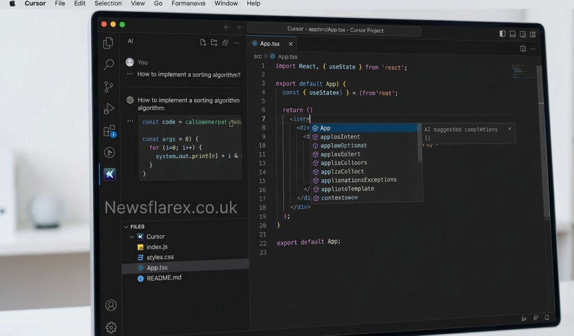The height and width of the screenshot is (336, 574).
Task: Toggle the secondary sidebar
Action: [522, 34]
